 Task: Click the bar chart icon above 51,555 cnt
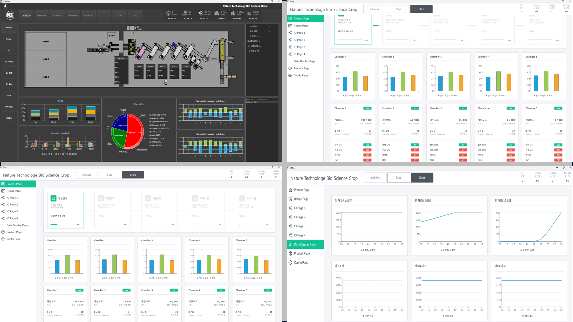(x=217, y=13)
